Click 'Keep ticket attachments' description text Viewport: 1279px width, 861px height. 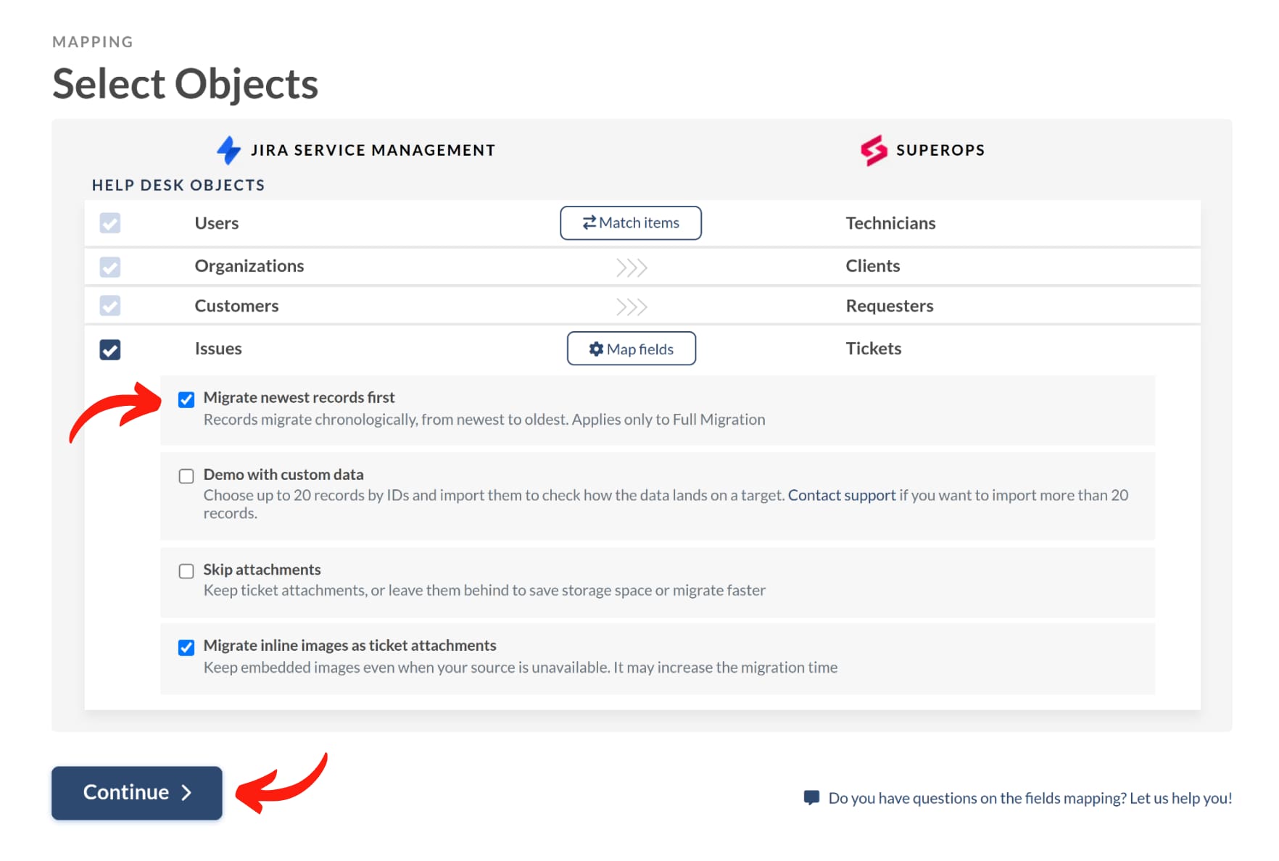484,591
